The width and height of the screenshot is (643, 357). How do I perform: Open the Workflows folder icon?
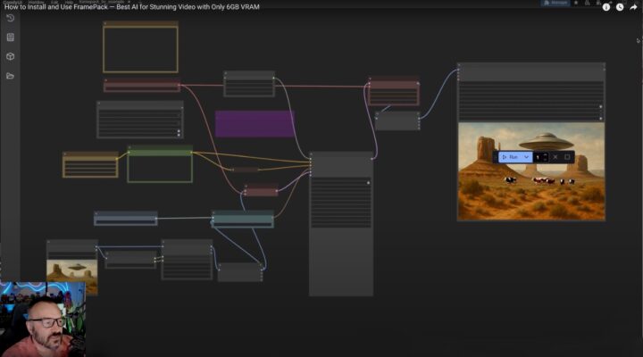click(10, 76)
